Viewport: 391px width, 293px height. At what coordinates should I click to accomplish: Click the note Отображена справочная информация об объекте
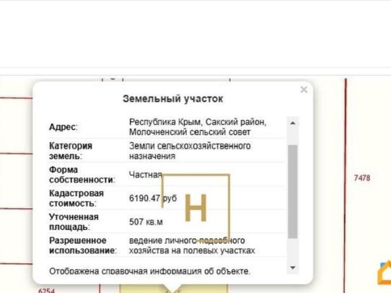150,271
